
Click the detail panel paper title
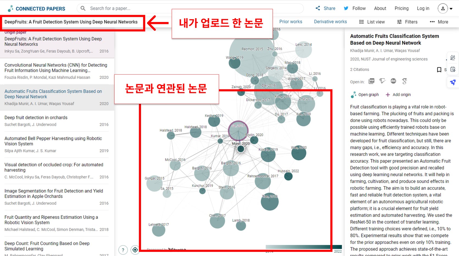click(x=394, y=39)
